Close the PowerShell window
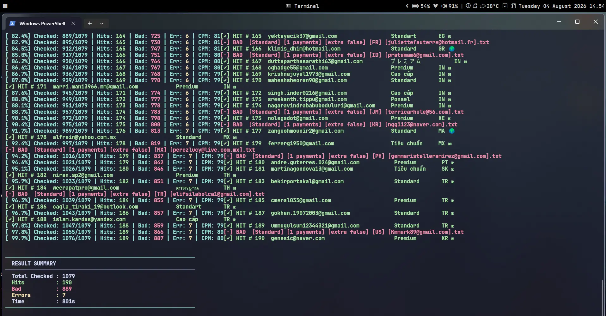This screenshot has width=606, height=316. tap(596, 21)
